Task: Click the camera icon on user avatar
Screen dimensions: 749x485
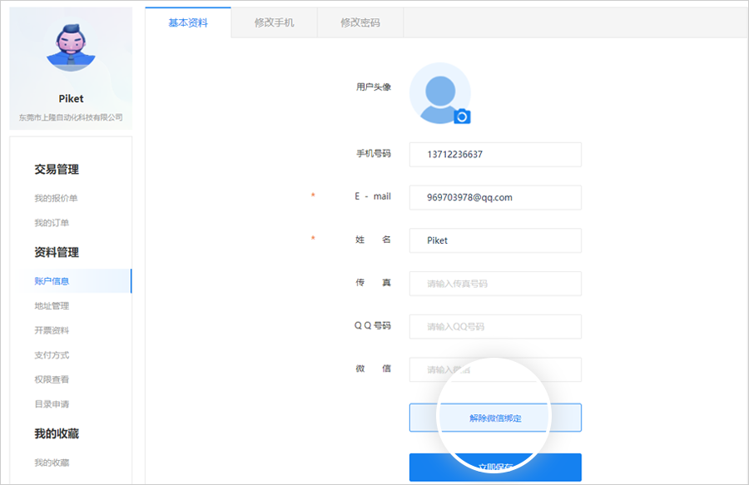Action: 462,116
